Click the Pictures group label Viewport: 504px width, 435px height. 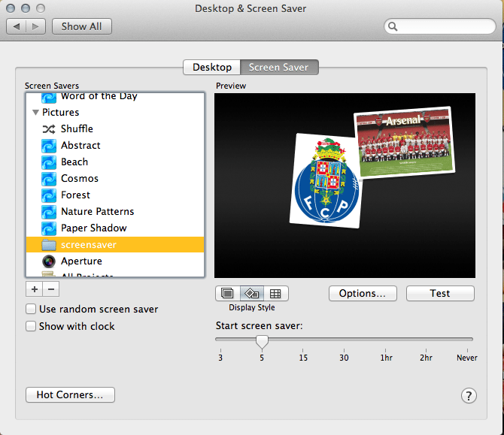(60, 113)
